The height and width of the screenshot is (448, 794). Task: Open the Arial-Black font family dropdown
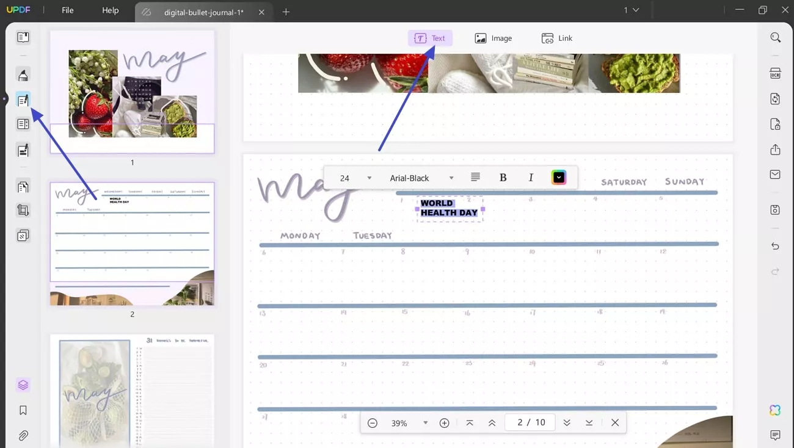(x=451, y=178)
